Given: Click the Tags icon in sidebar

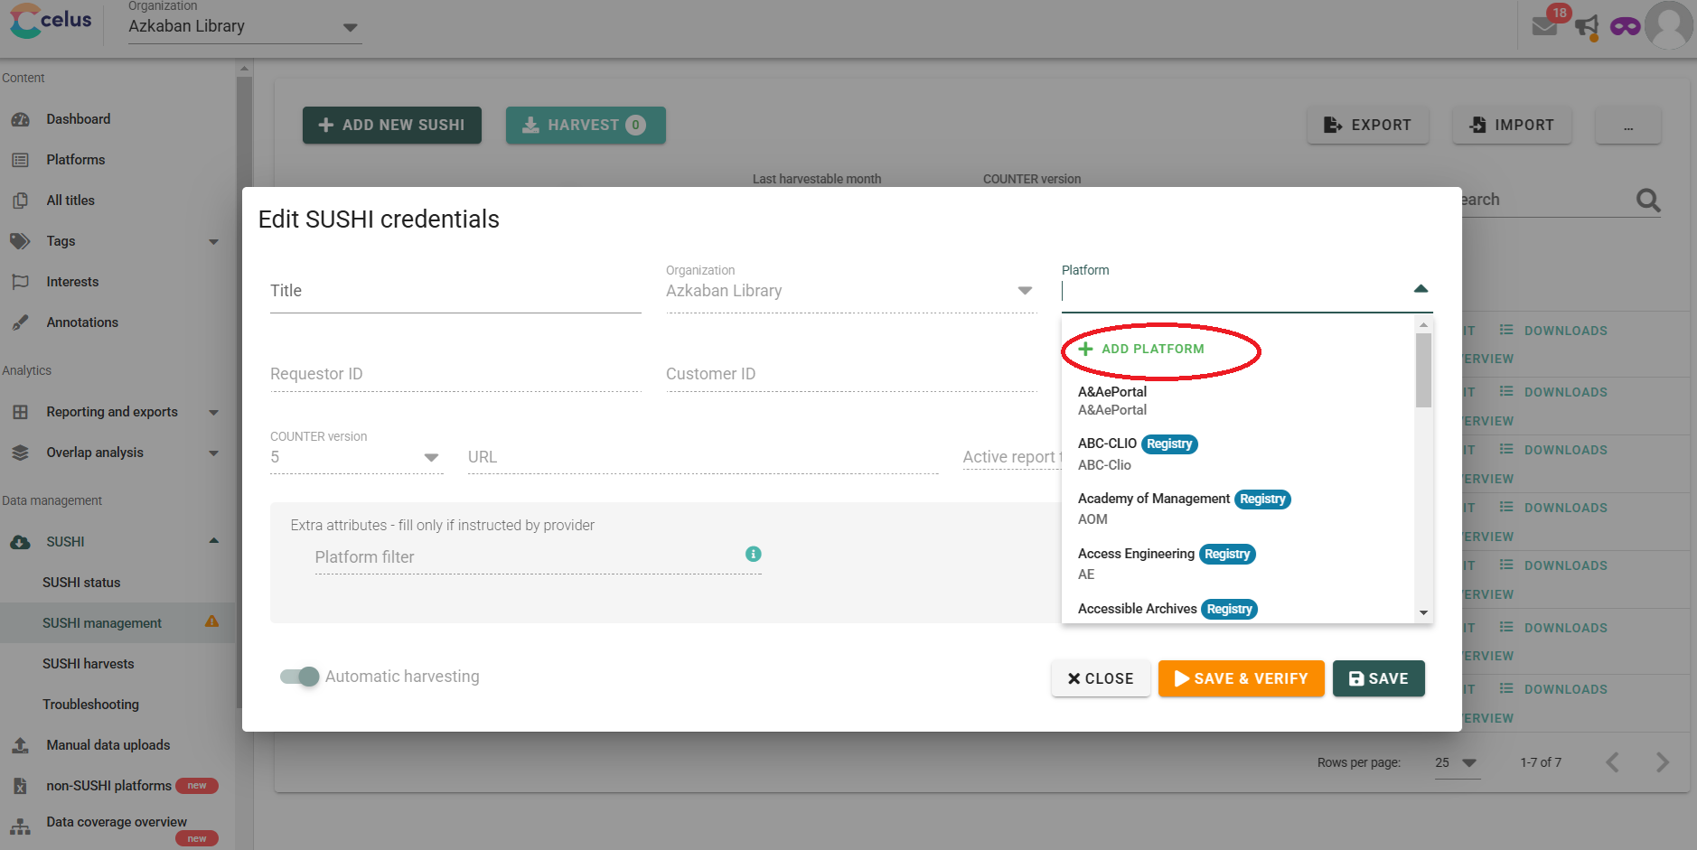Looking at the screenshot, I should [21, 241].
